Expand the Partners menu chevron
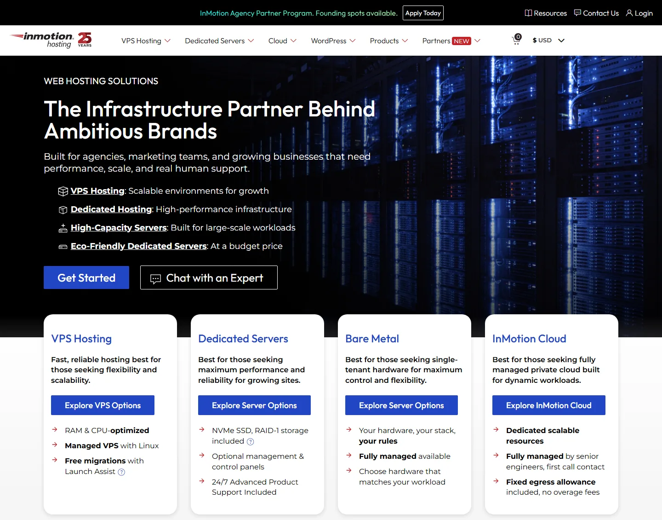The image size is (662, 520). [478, 40]
